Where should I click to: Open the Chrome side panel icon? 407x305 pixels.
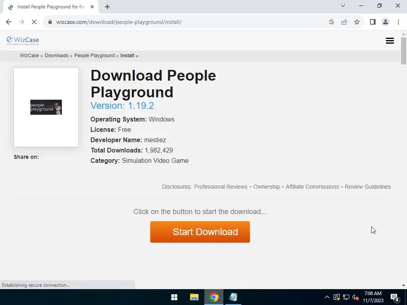pos(373,22)
